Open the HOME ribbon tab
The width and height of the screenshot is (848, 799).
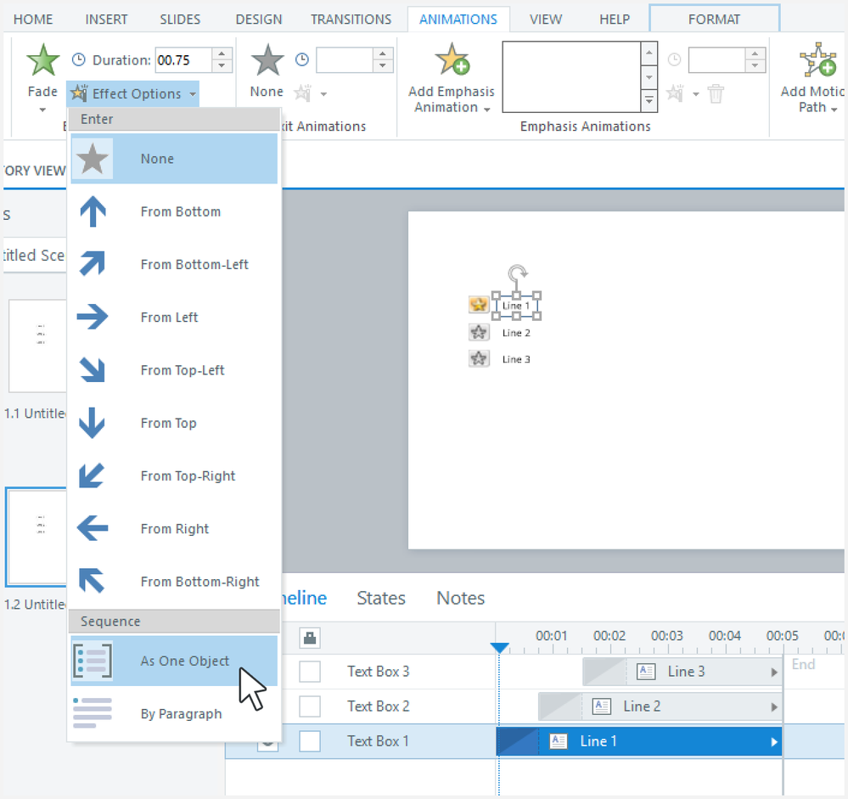(x=33, y=20)
